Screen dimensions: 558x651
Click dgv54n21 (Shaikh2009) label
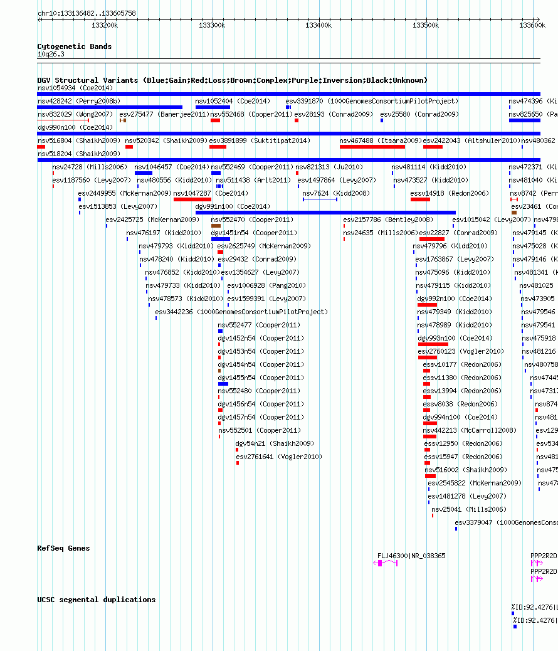[275, 443]
